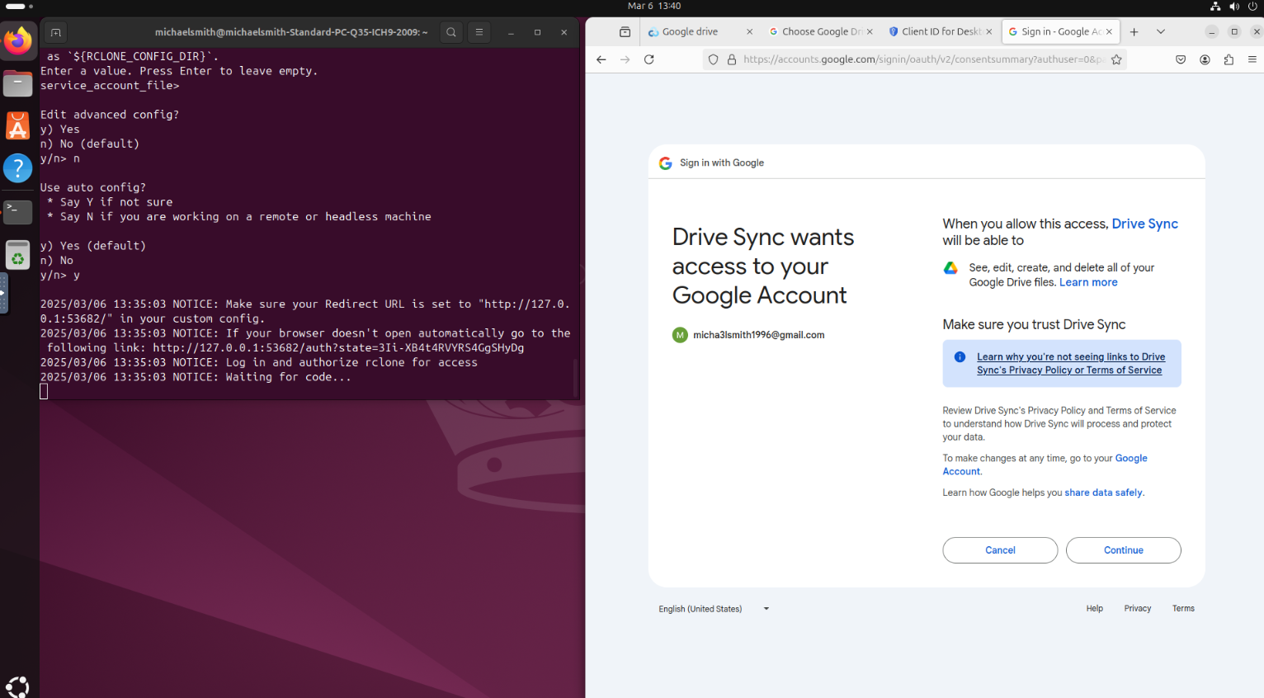Open the Learn more link
Viewport: 1264px width, 698px height.
1088,282
